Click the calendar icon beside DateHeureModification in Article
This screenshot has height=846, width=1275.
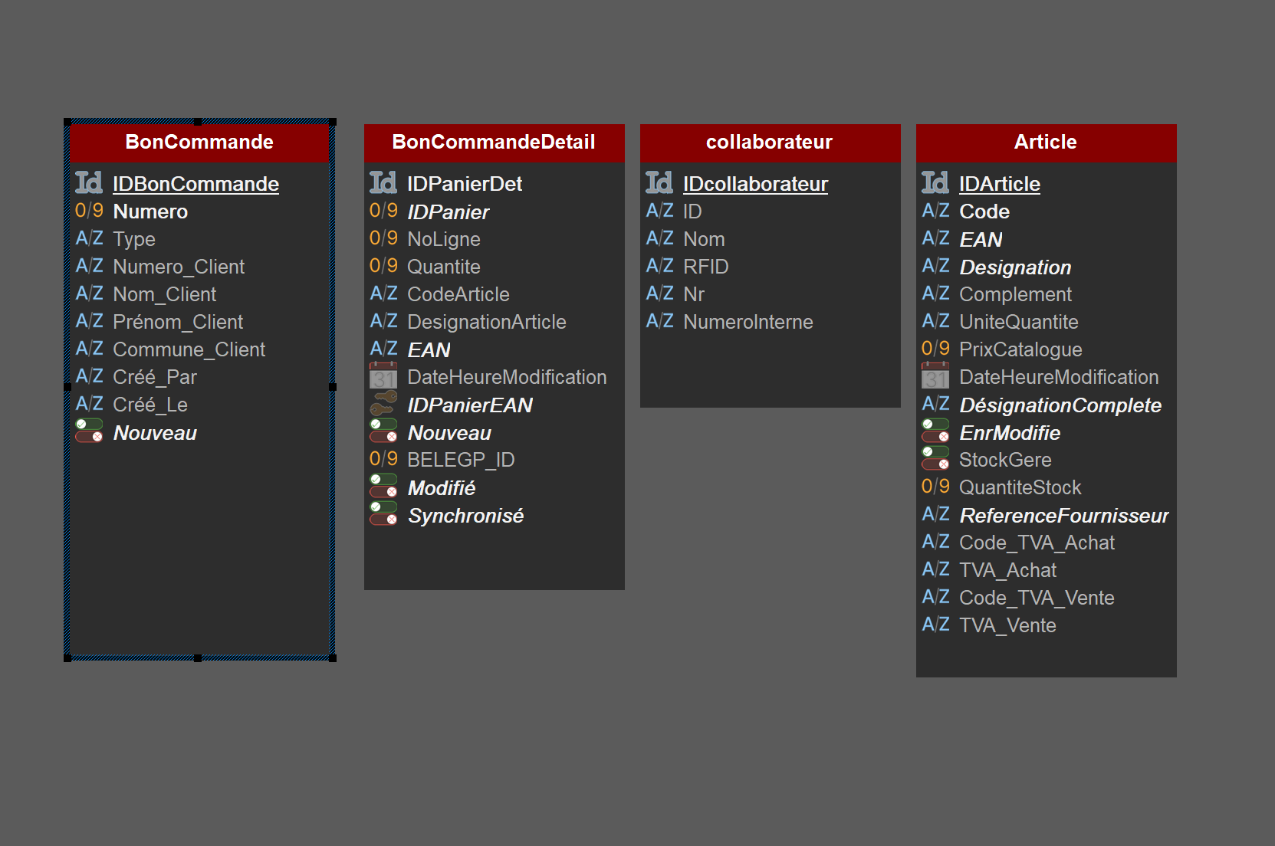[935, 375]
